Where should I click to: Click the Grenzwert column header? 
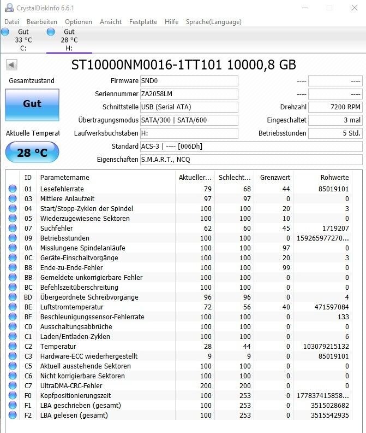tap(274, 178)
